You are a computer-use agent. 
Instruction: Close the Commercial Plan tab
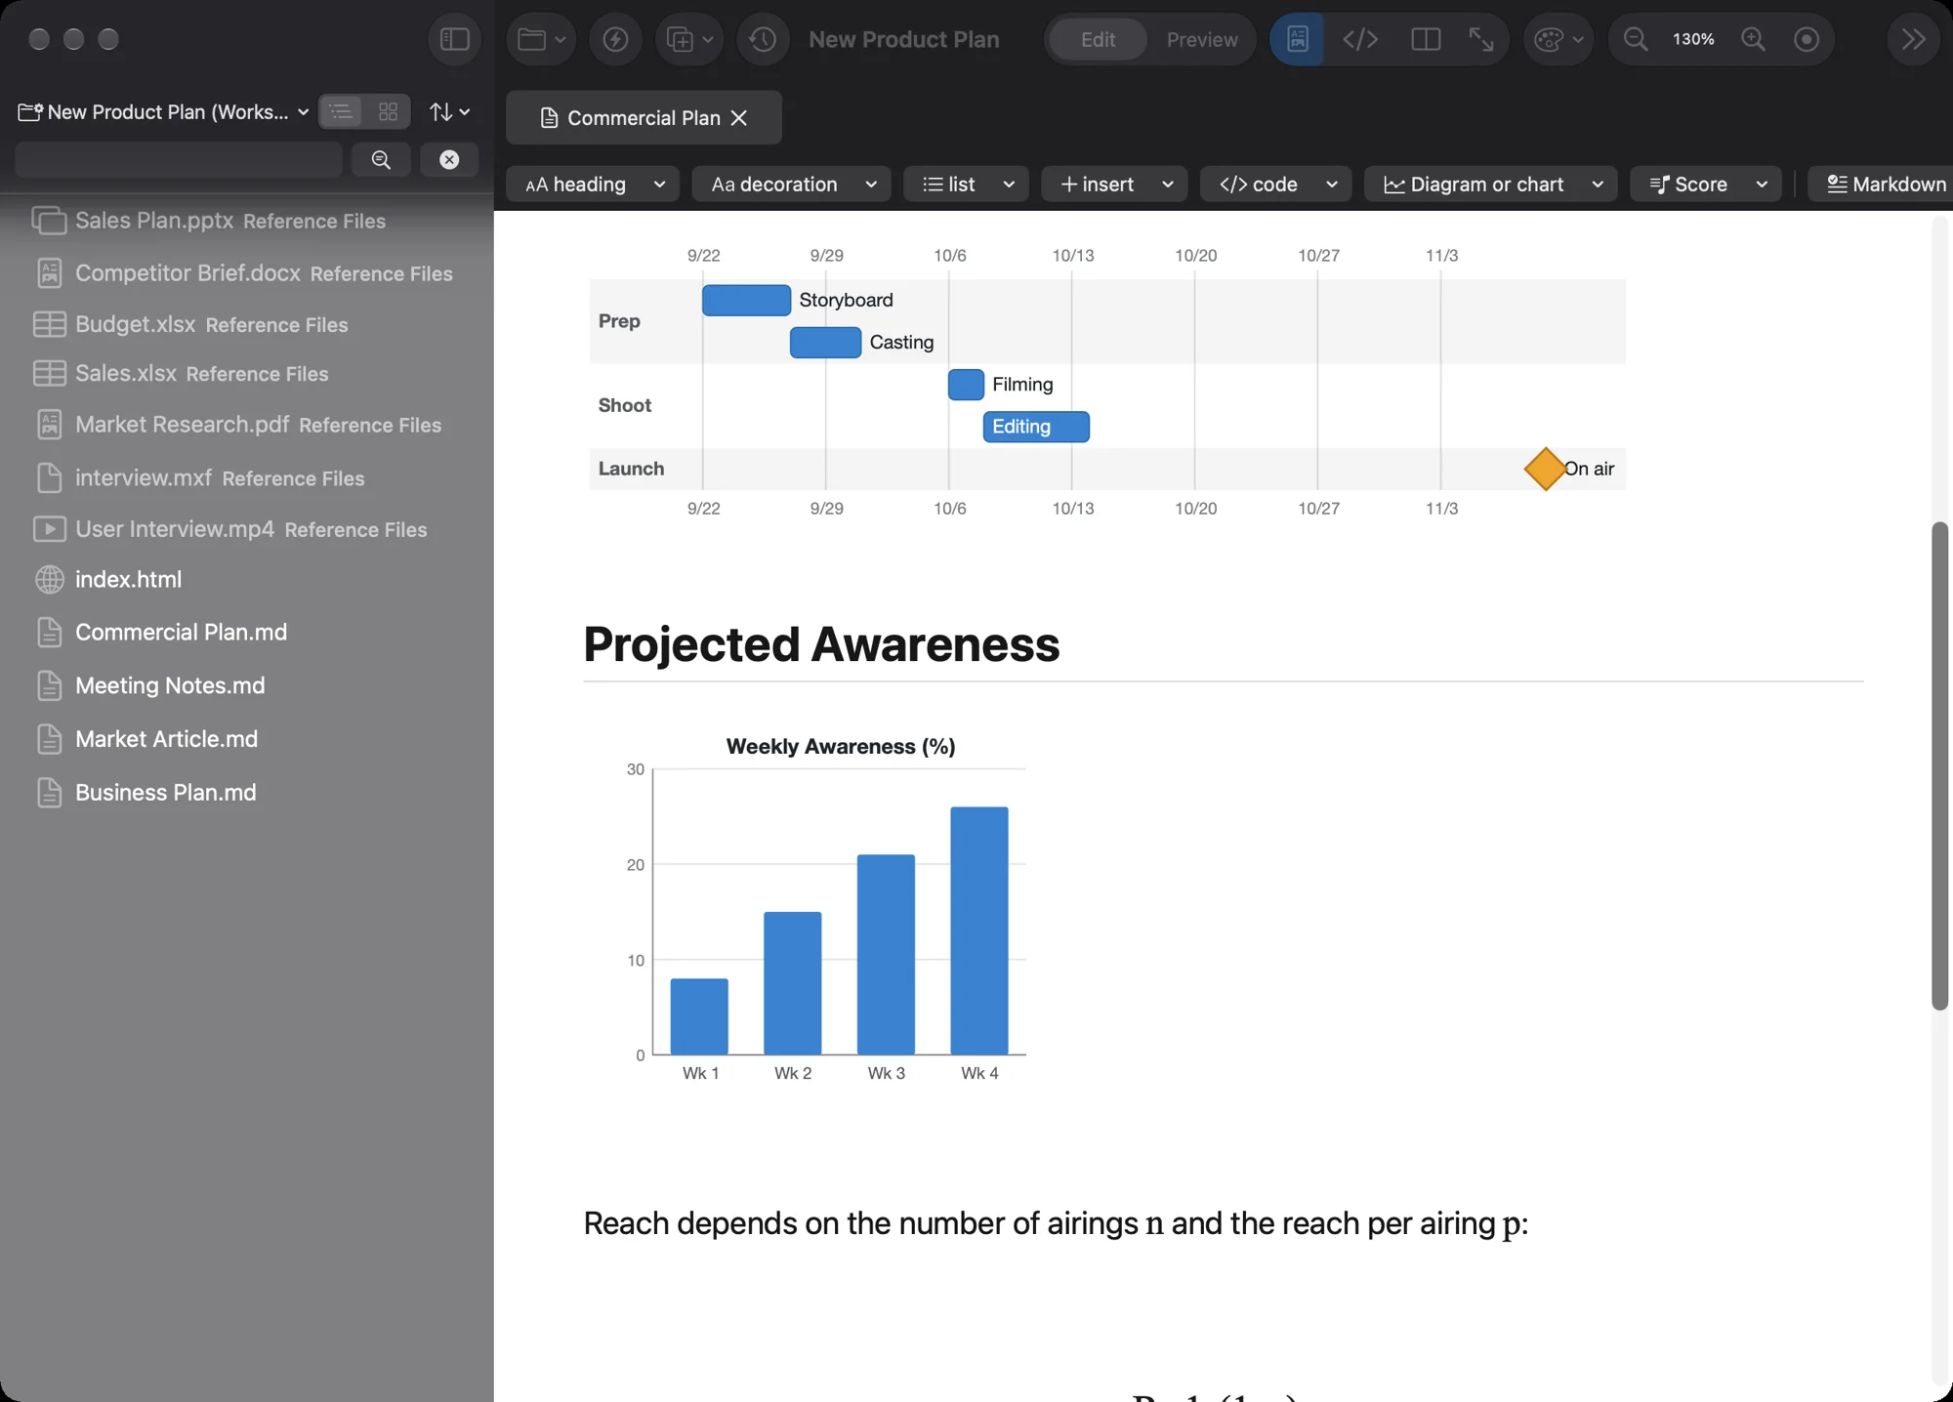click(739, 117)
